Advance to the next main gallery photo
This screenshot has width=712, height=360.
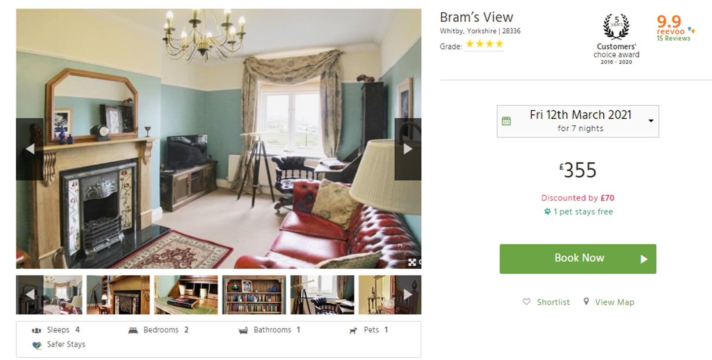408,149
